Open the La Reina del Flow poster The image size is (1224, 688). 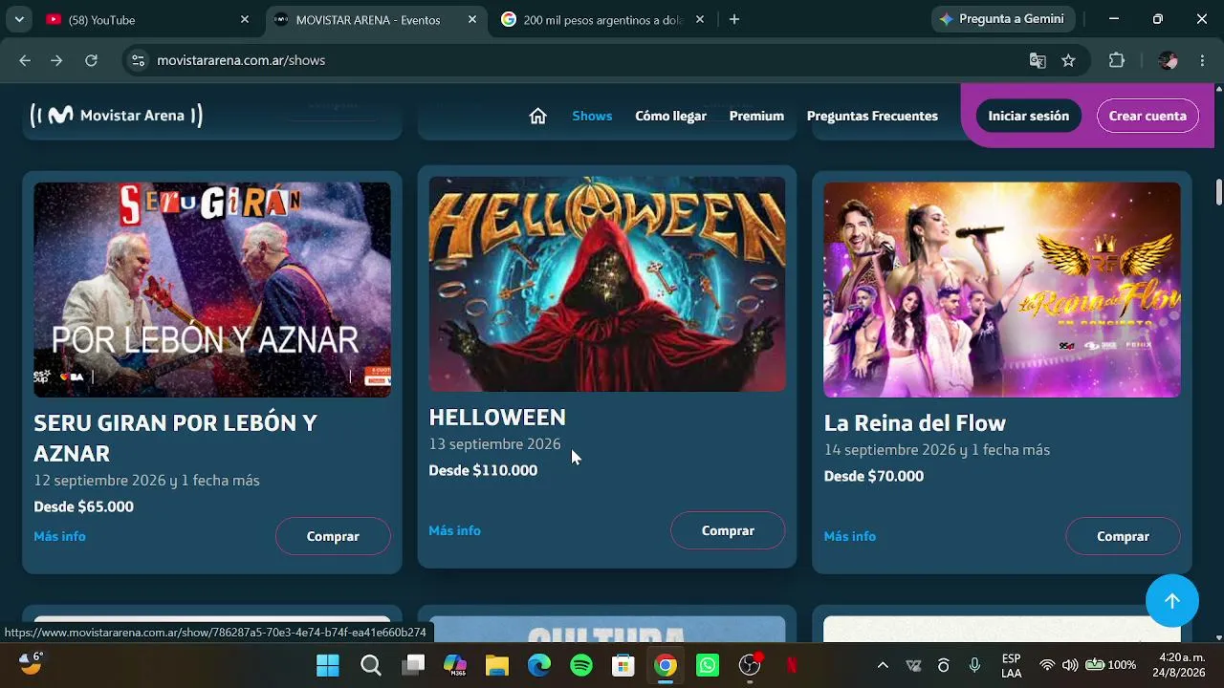click(x=1002, y=290)
